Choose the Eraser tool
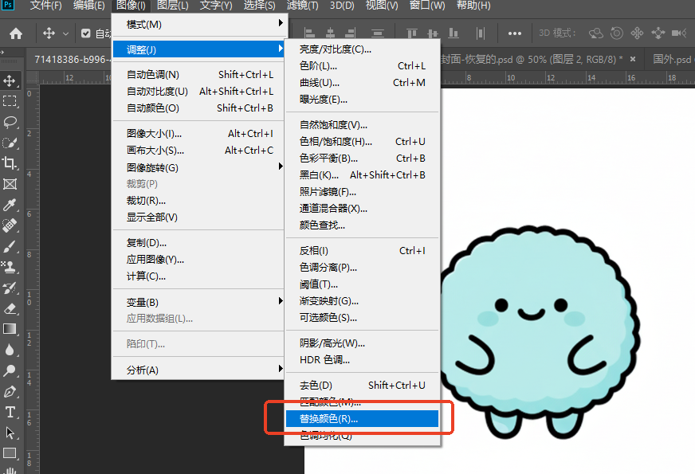The image size is (695, 474). 10,308
